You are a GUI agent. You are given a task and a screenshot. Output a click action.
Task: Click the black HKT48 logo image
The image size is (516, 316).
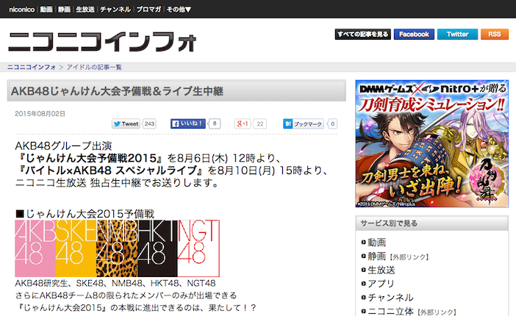pos(157,248)
